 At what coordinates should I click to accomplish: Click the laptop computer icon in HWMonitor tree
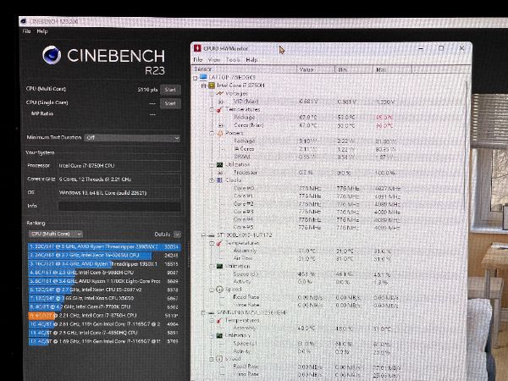(x=203, y=77)
